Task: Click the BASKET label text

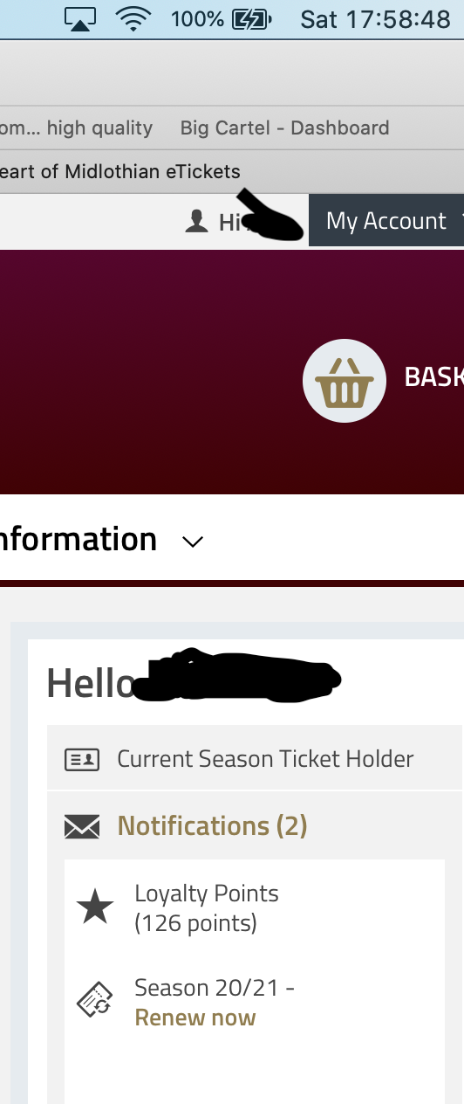Action: tap(433, 376)
